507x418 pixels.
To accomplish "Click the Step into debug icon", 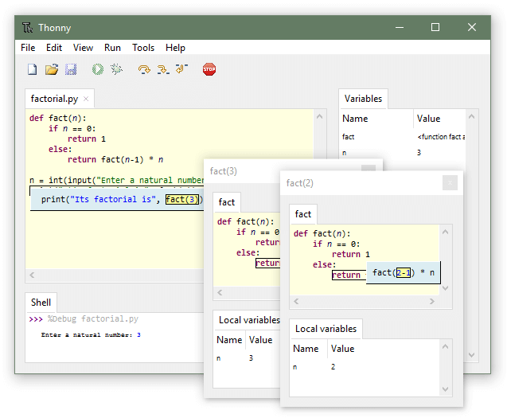I will coord(163,70).
